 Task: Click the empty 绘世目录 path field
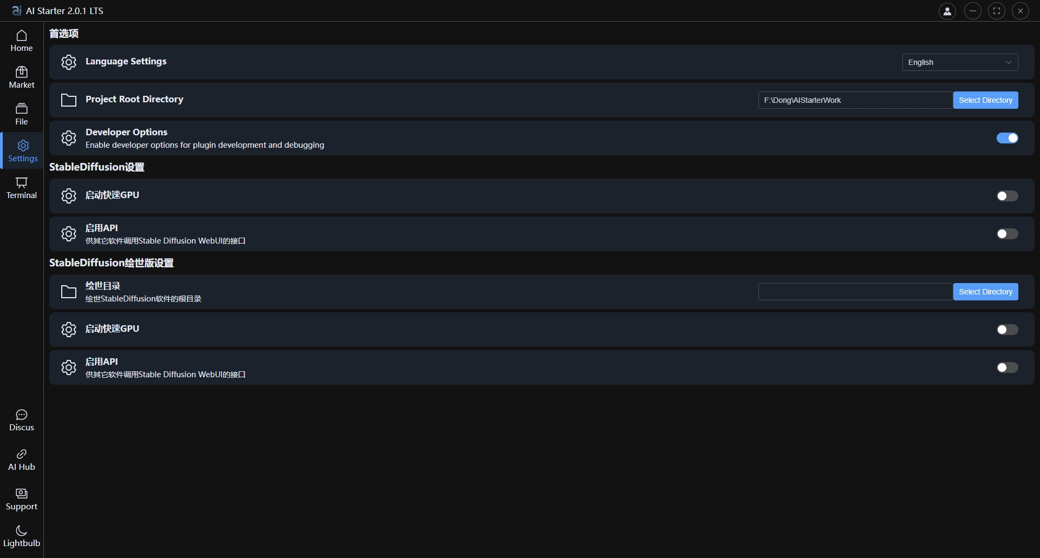(855, 292)
